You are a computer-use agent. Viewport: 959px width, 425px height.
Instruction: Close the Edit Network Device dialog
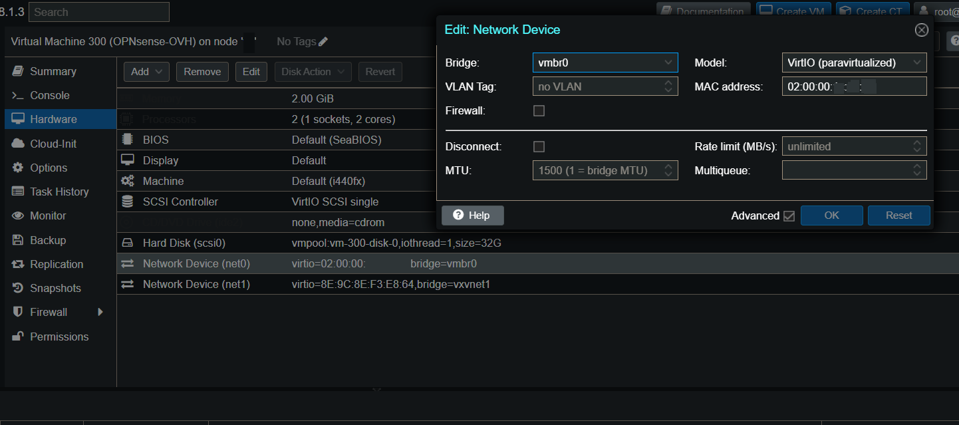921,30
